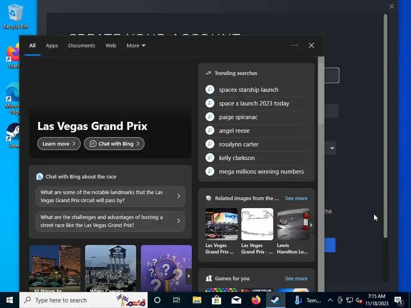Open the clock showing 7:15 AM
The height and width of the screenshot is (308, 411).
pos(377,300)
